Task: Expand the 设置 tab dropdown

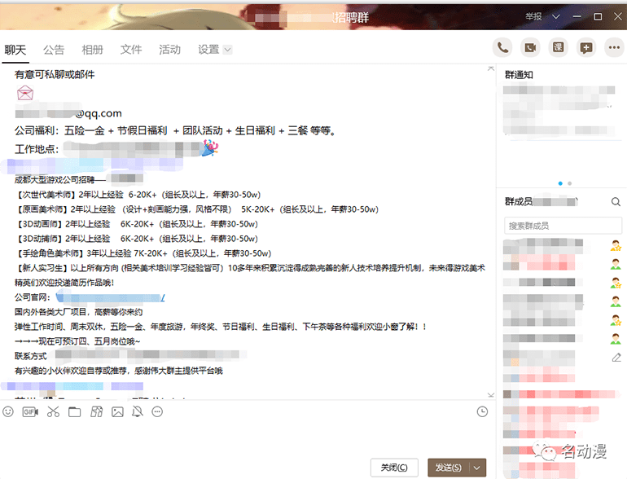Action: pyautogui.click(x=228, y=51)
